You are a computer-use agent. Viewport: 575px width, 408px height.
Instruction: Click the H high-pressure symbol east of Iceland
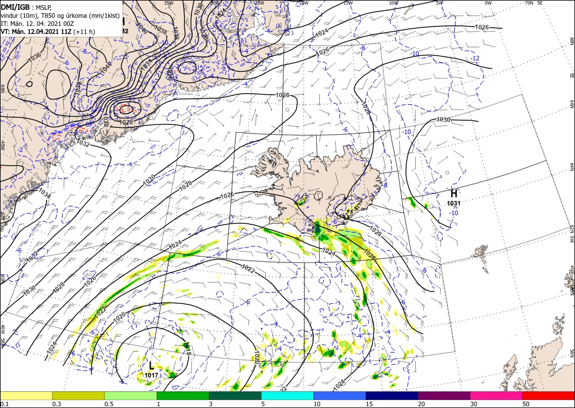click(x=454, y=193)
